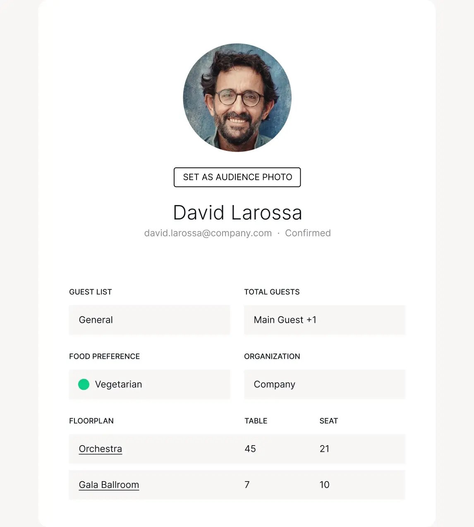
Task: Click the Floorplan column header
Action: tap(91, 421)
